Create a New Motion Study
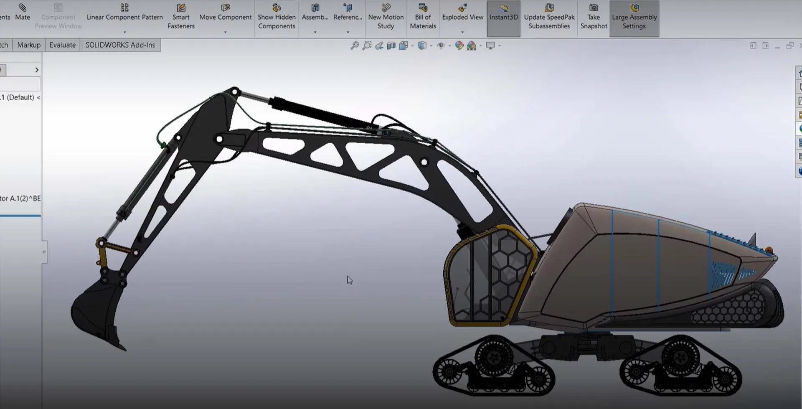 pos(386,17)
